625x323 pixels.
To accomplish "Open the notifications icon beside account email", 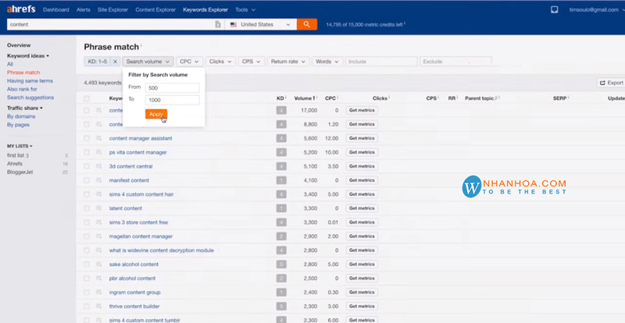I will (555, 10).
